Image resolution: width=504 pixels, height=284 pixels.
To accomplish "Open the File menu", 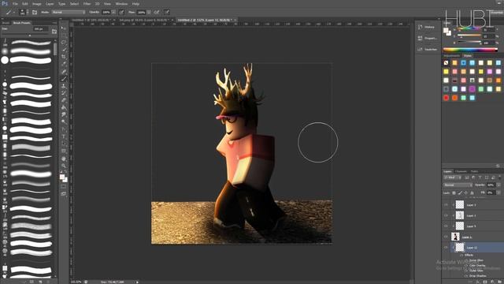I will pos(15,4).
